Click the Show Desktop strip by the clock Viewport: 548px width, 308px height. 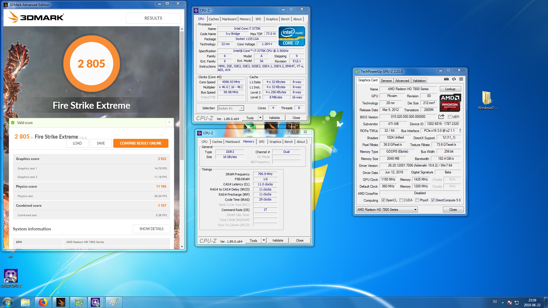point(546,302)
